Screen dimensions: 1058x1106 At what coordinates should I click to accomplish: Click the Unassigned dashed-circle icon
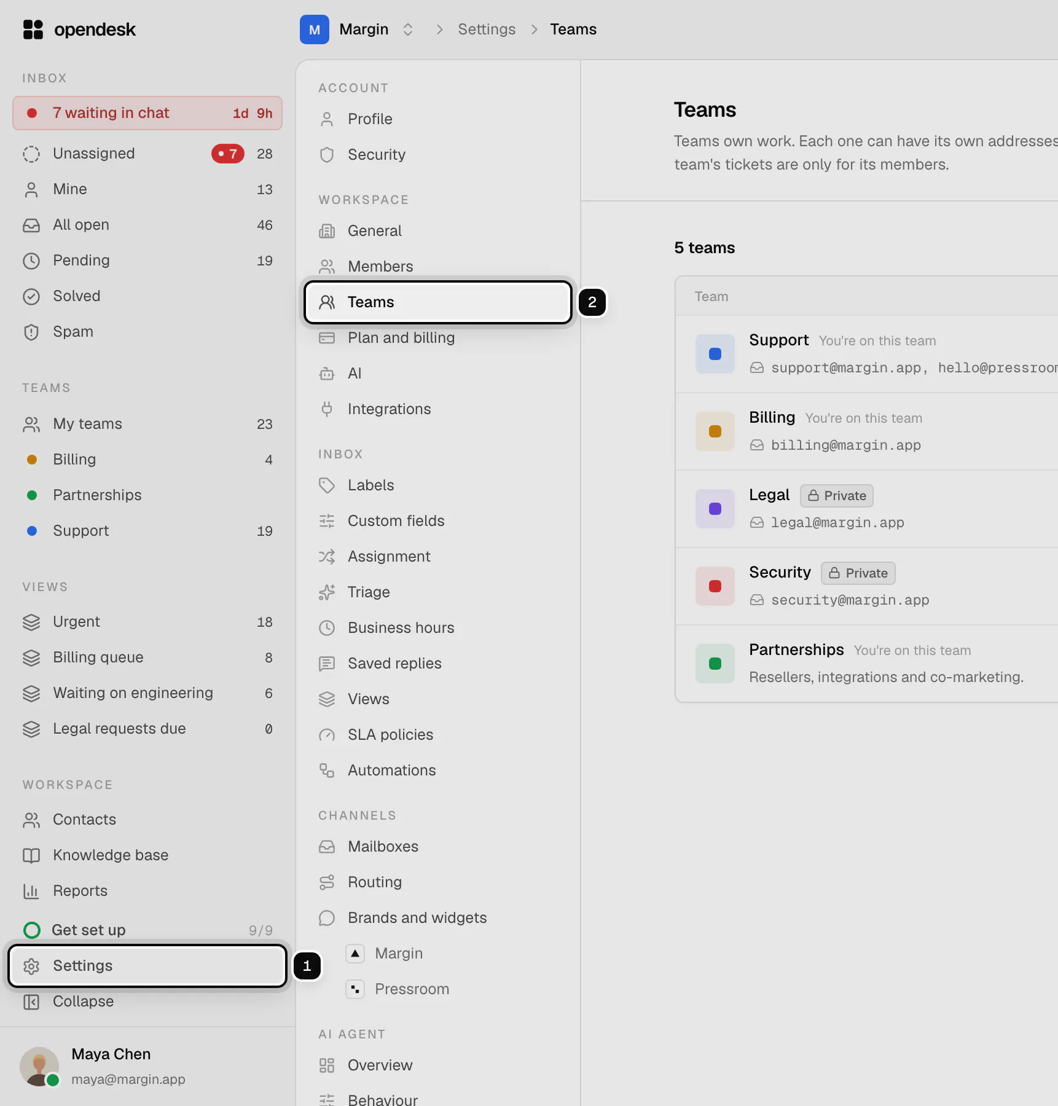tap(31, 154)
